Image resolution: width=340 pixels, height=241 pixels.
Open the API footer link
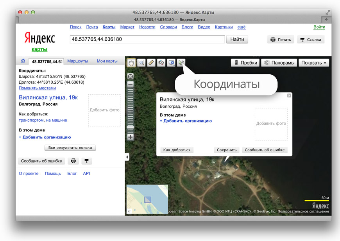click(86, 173)
